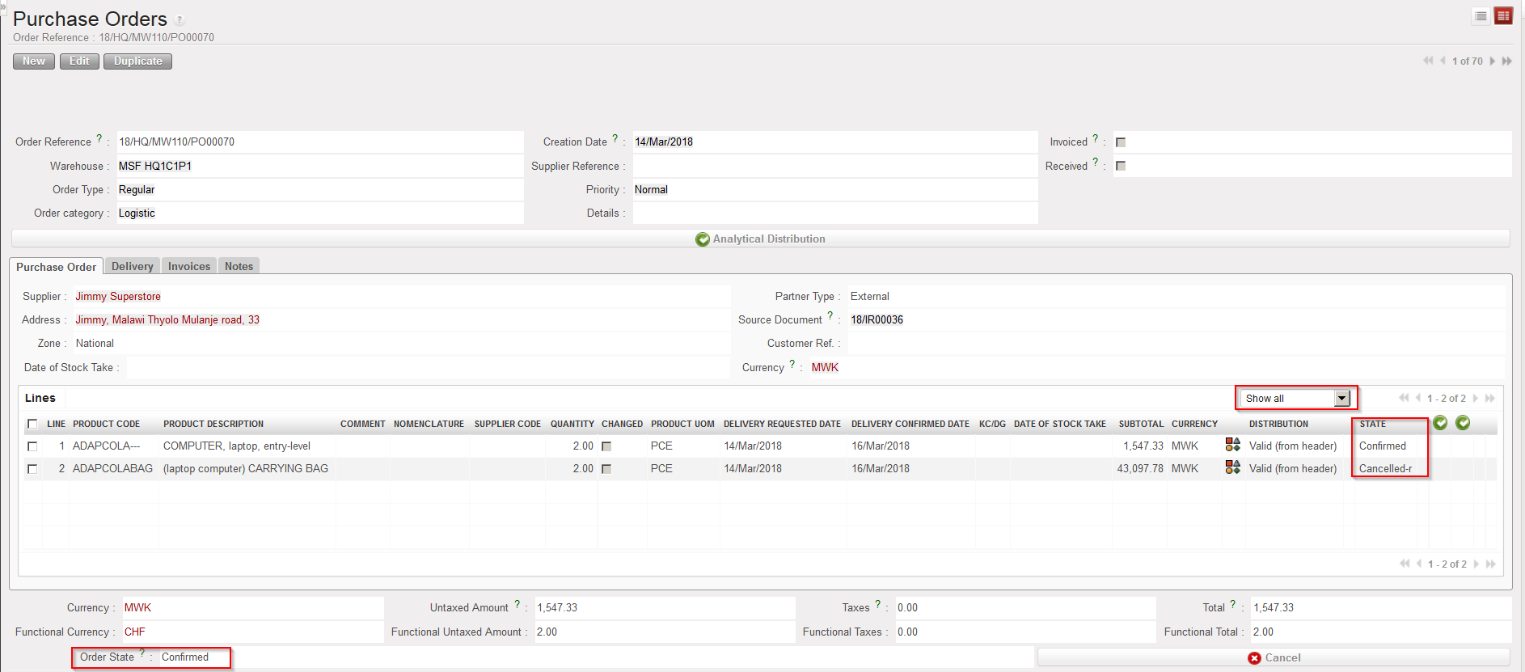This screenshot has width=1525, height=672.
Task: Switch to form view icon
Action: [1503, 16]
